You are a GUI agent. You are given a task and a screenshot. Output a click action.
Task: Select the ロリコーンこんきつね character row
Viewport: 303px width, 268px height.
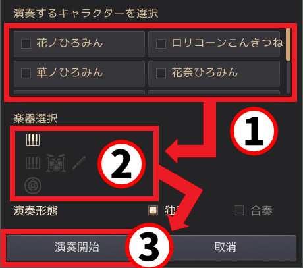click(x=214, y=43)
